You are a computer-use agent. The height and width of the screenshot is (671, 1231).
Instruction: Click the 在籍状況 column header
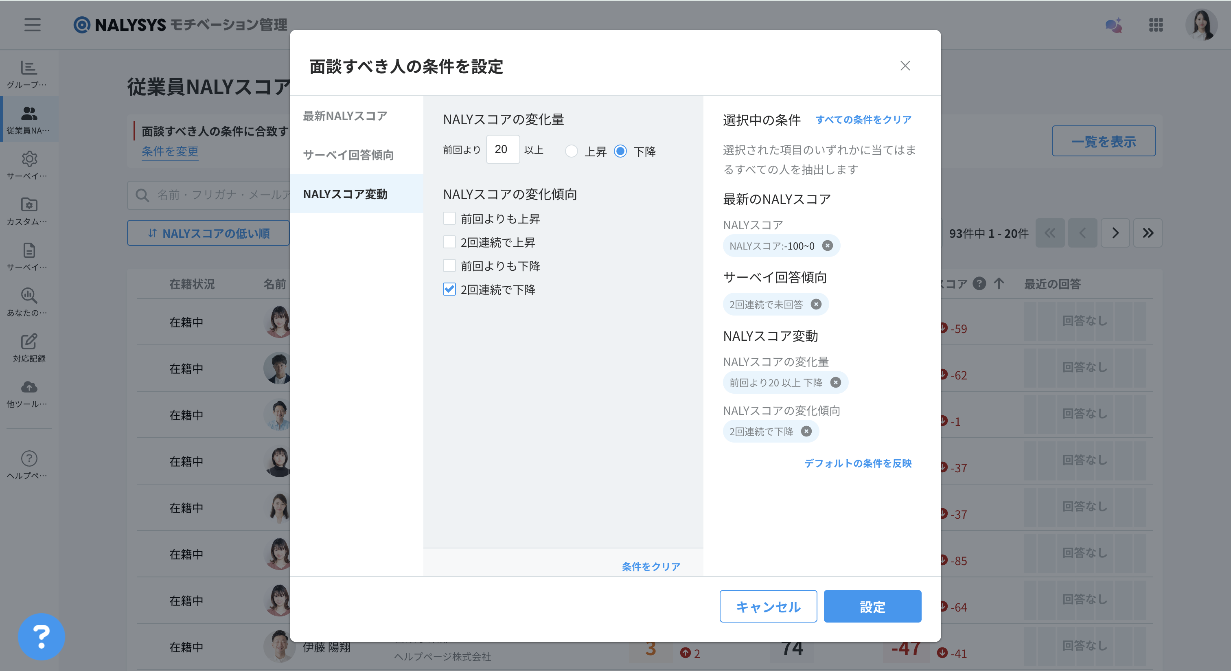[192, 284]
